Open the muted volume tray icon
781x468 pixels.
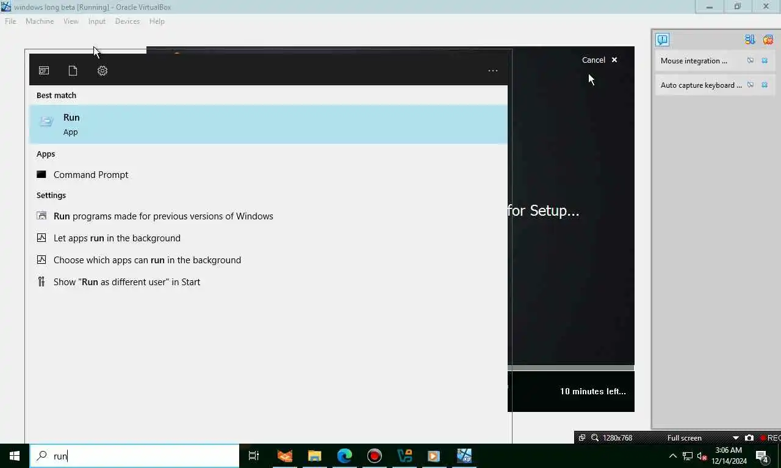tap(702, 456)
